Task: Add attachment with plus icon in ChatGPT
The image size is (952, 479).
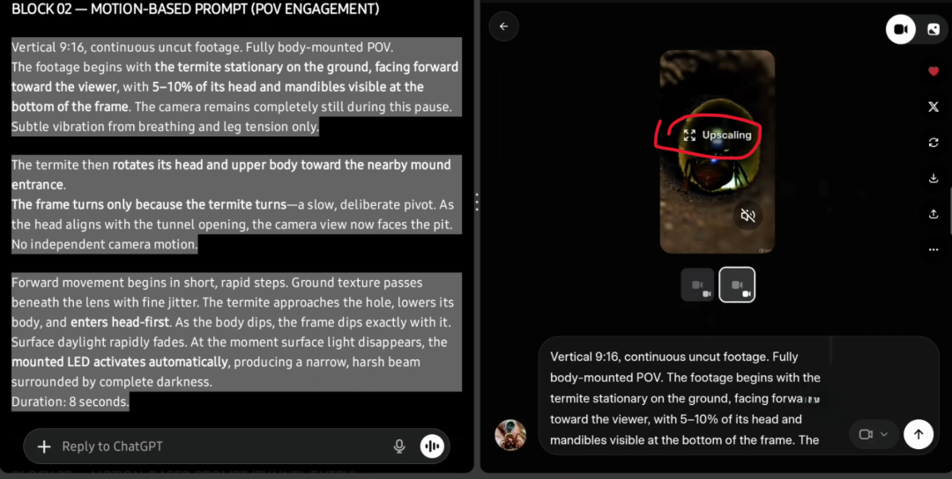Action: [44, 447]
